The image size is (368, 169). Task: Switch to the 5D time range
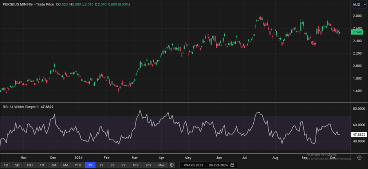point(17,165)
